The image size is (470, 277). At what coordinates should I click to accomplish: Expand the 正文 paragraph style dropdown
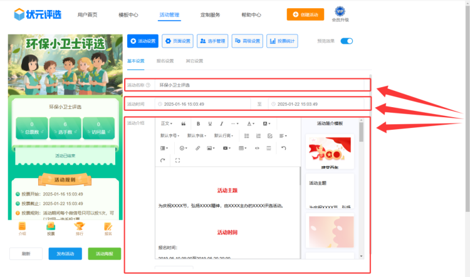point(167,123)
